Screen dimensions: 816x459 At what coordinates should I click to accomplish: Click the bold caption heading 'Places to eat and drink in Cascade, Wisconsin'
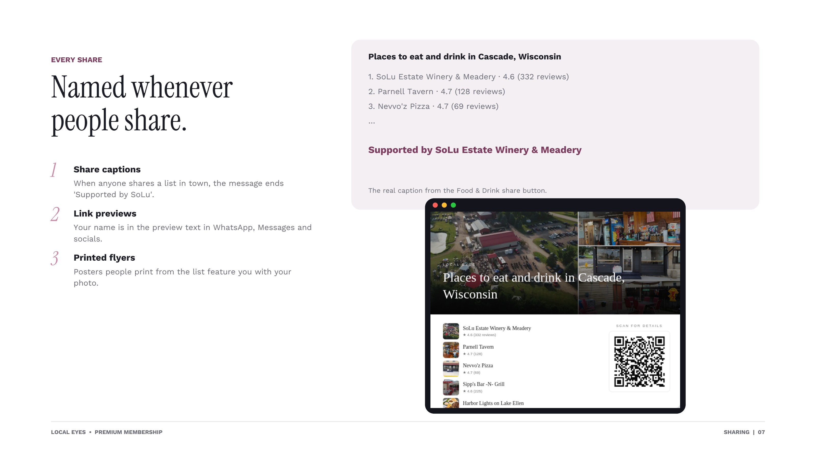pos(464,57)
